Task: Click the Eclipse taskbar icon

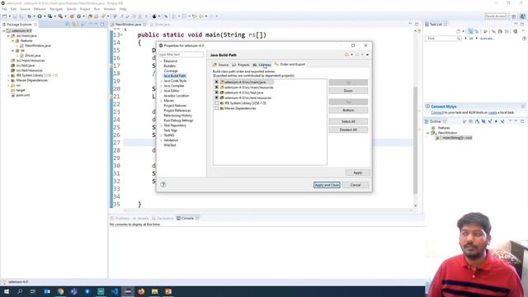Action: click(x=128, y=291)
